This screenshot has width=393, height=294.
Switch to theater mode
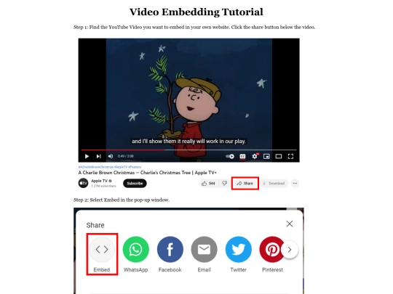coord(279,156)
